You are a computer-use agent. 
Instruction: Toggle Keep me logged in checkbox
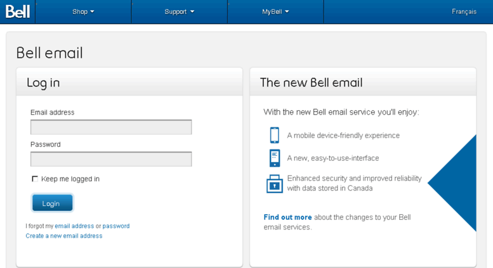(35, 179)
